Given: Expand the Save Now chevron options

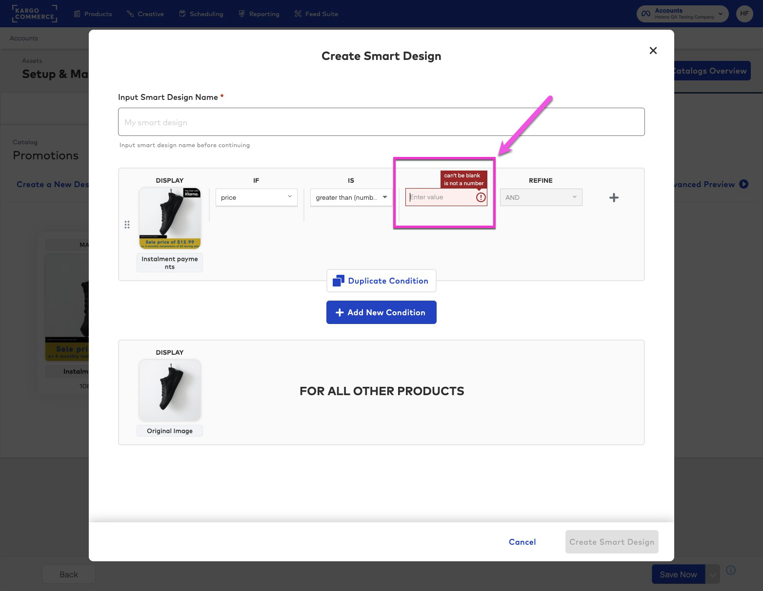Looking at the screenshot, I should point(712,574).
